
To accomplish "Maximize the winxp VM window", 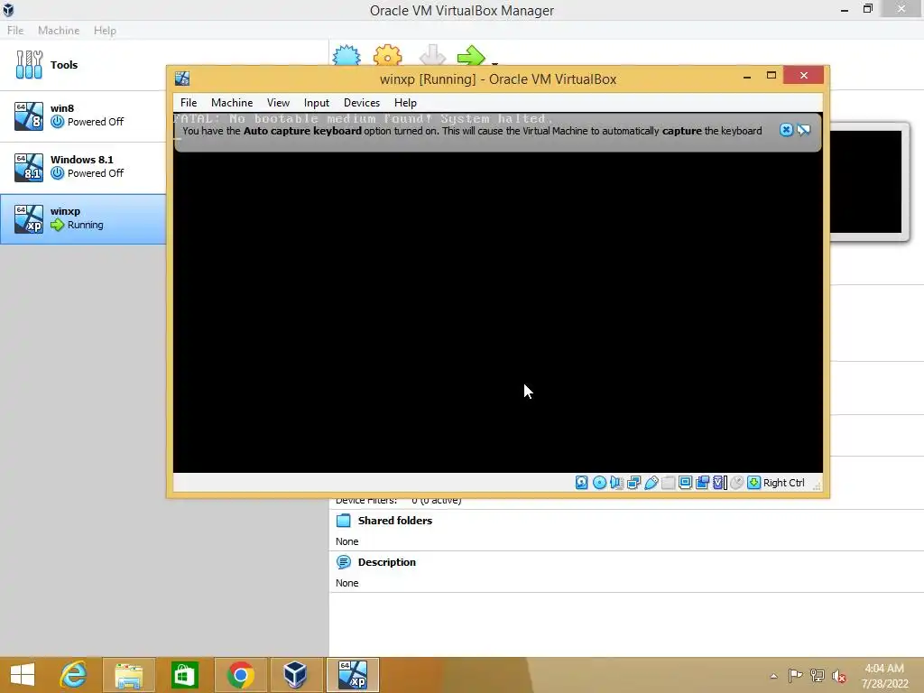I will point(772,76).
